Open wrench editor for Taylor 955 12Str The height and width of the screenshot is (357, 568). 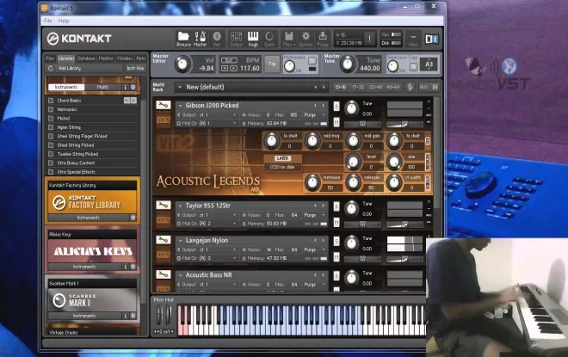click(x=164, y=206)
